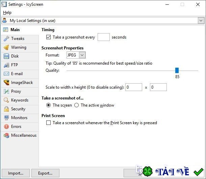Switch to the Tweaks tab
This screenshot has width=206, height=179.
click(x=20, y=39)
